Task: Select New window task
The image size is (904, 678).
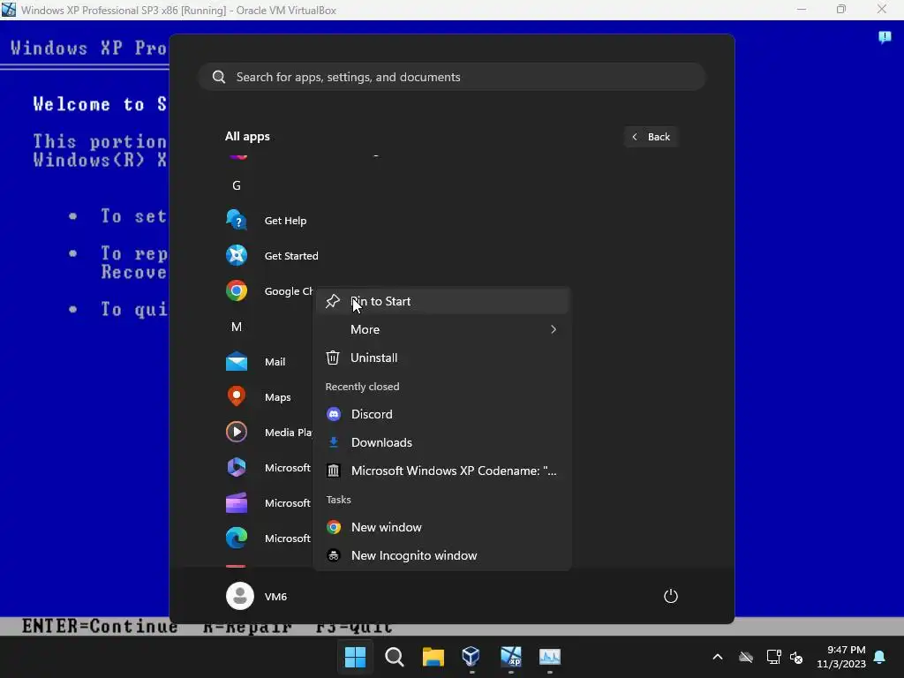Action: tap(442, 527)
